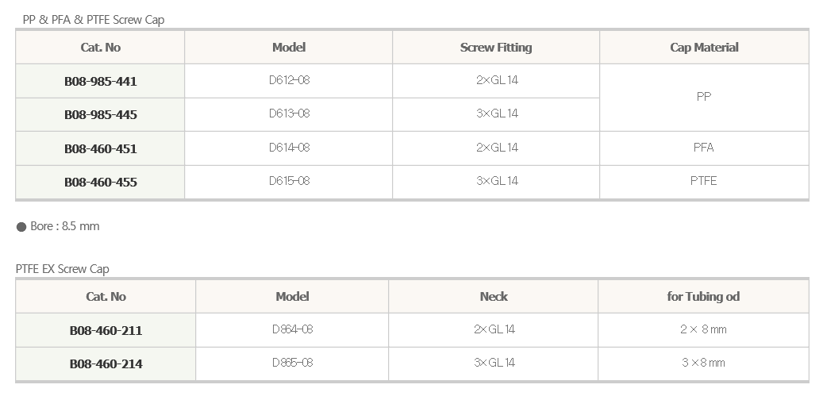Click the D615-08 model cell
This screenshot has height=400, width=823.
(x=289, y=183)
